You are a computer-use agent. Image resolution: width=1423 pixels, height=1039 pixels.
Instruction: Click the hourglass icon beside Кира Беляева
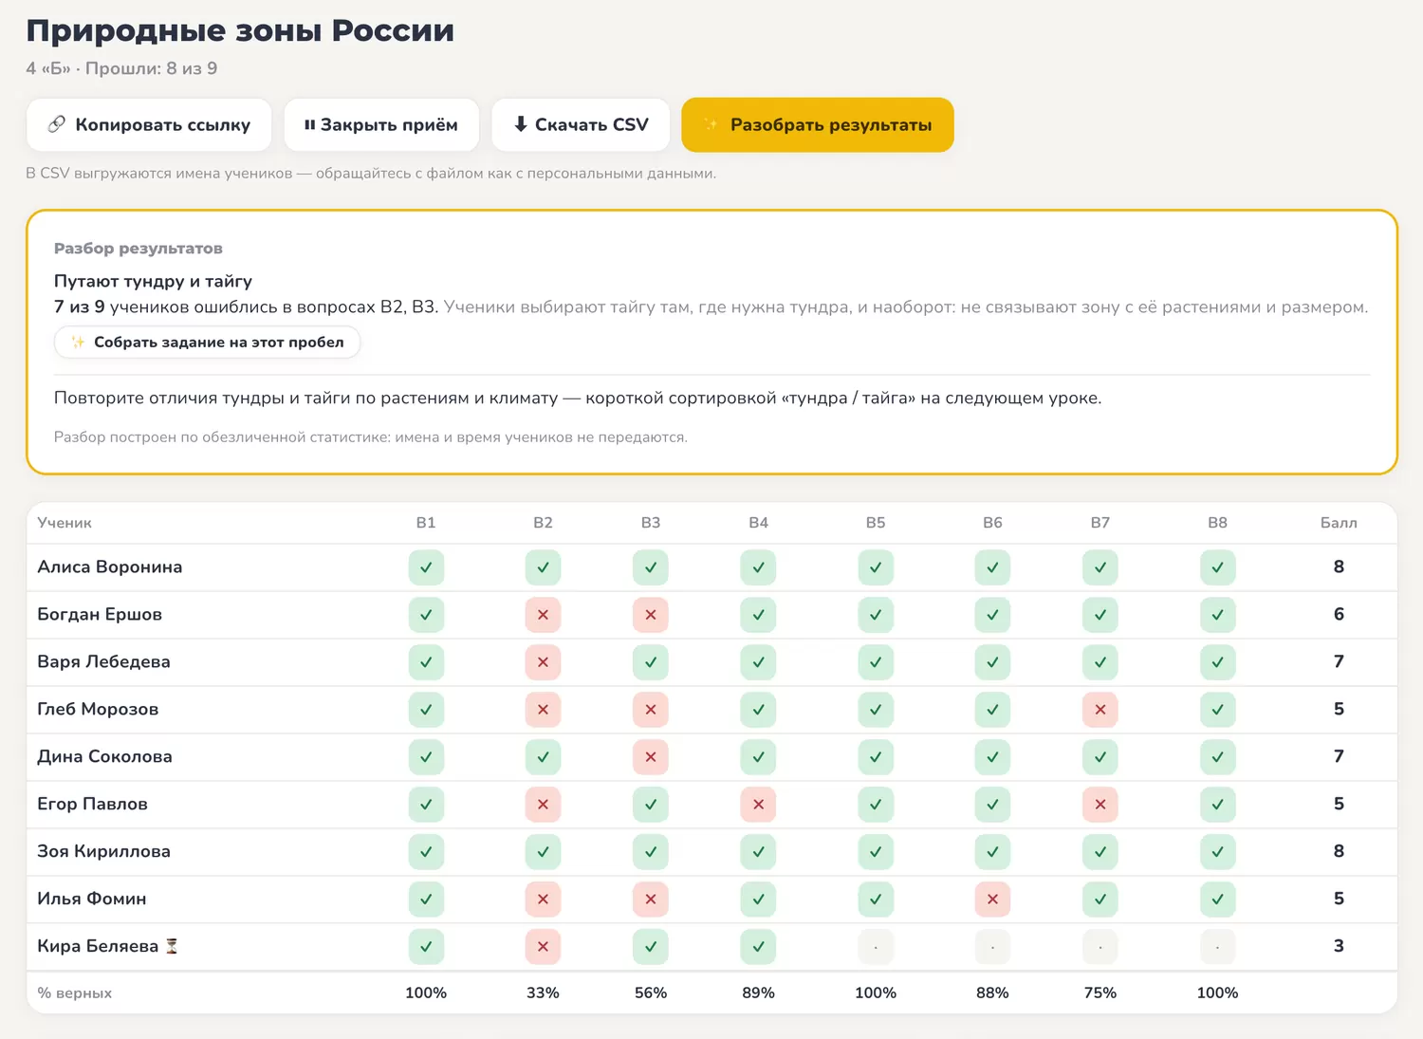(x=172, y=946)
